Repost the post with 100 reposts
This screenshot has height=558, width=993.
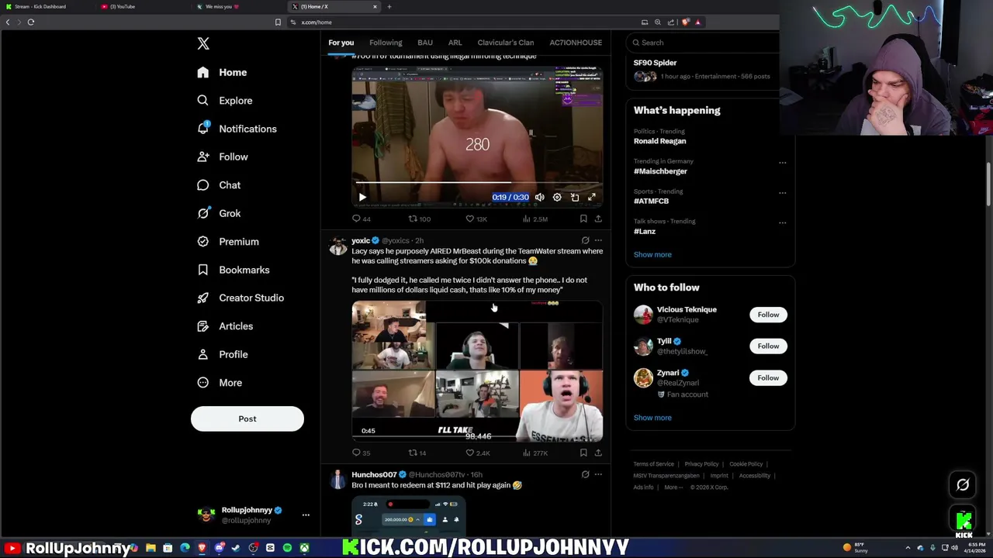click(420, 219)
